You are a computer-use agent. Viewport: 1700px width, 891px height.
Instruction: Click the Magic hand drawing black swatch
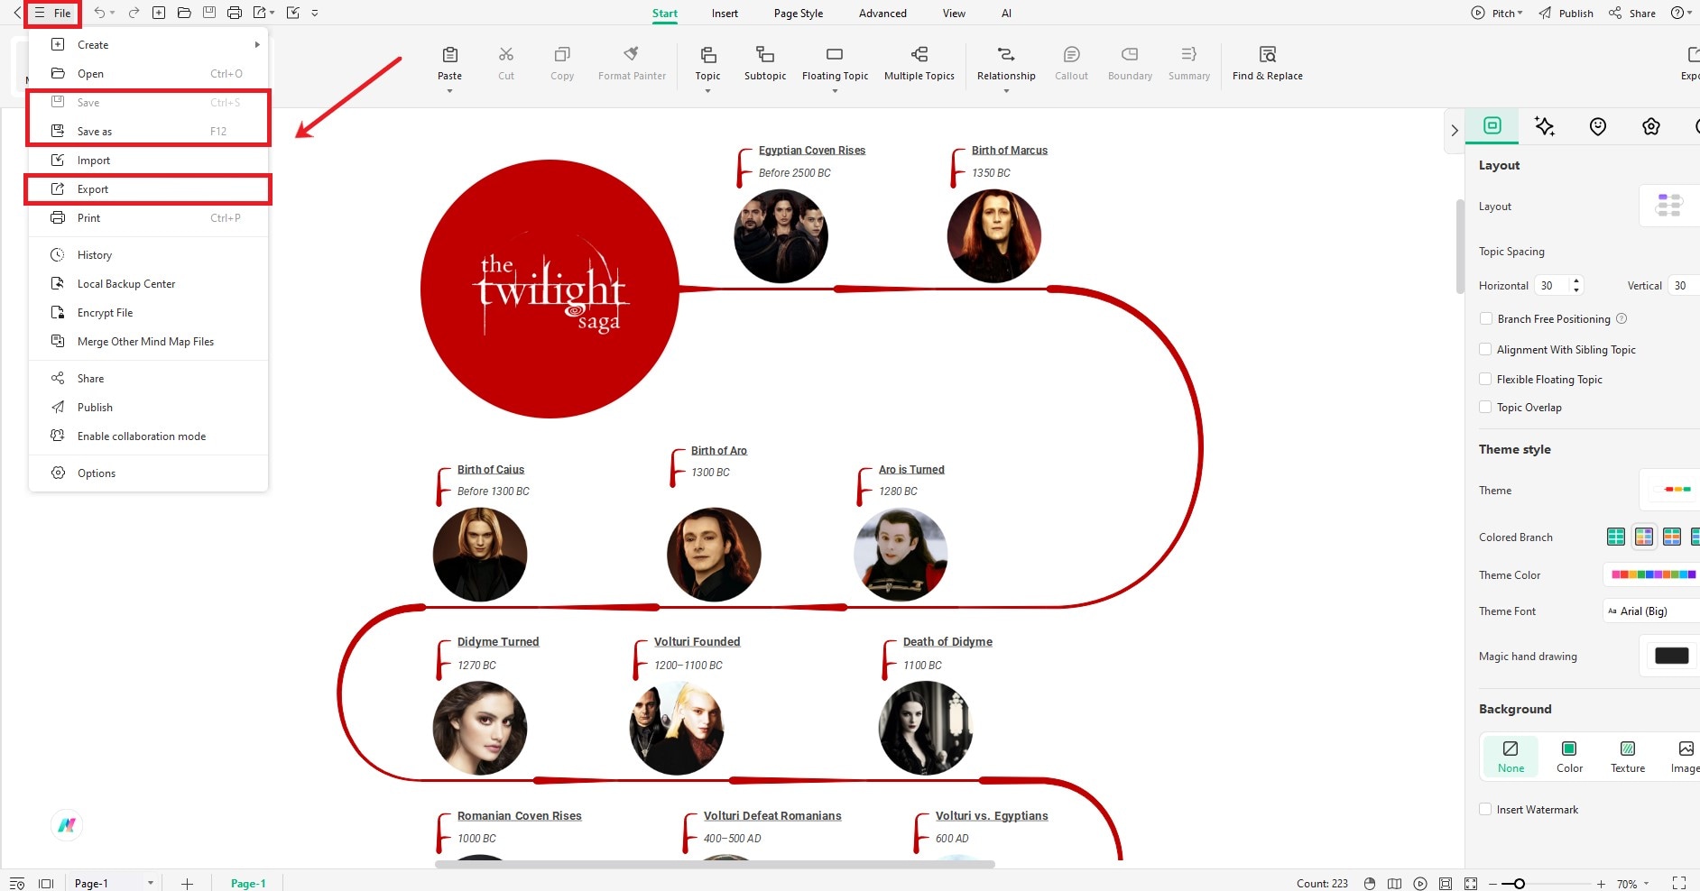(x=1671, y=656)
